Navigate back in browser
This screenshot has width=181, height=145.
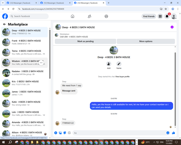click(3, 9)
